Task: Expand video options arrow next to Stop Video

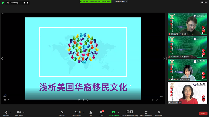Action: pyautogui.click(x=24, y=112)
